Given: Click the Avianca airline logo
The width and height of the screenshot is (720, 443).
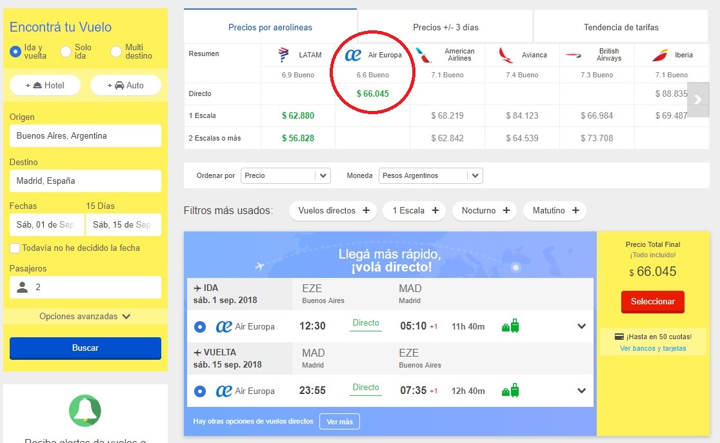Looking at the screenshot, I should click(x=506, y=55).
